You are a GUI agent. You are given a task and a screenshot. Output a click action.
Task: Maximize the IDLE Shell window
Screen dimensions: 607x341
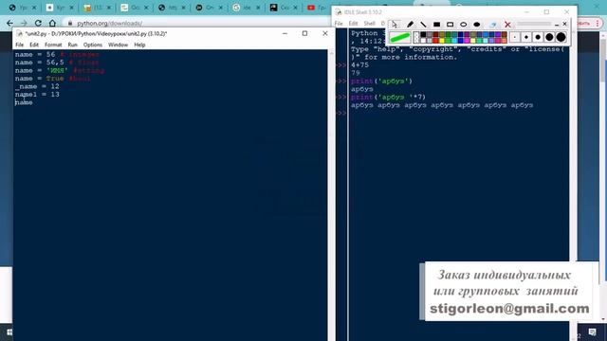point(546,12)
